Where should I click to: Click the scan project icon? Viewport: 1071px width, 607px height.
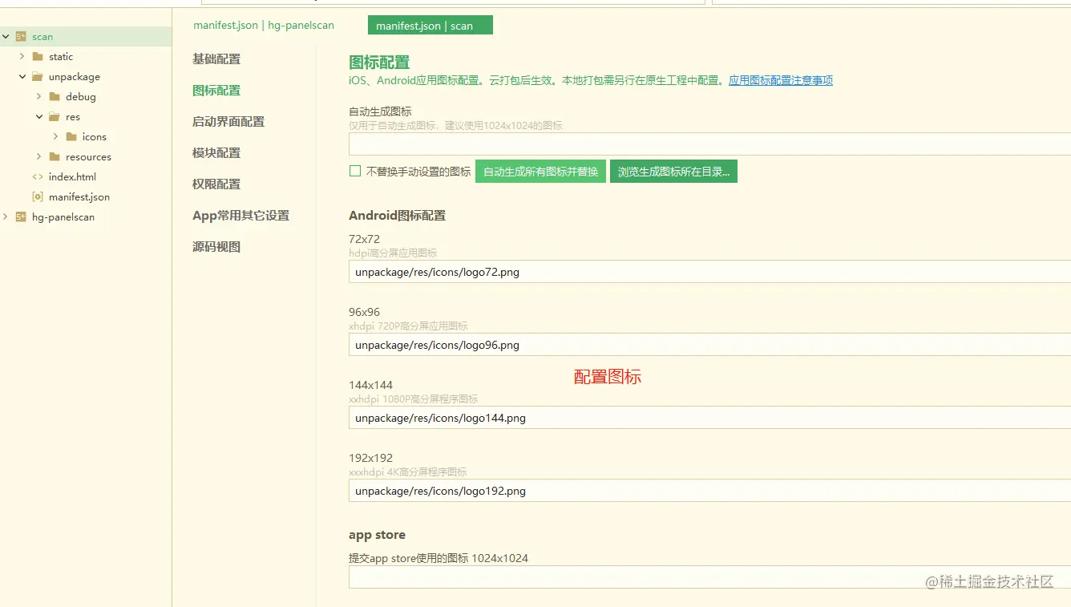[21, 37]
